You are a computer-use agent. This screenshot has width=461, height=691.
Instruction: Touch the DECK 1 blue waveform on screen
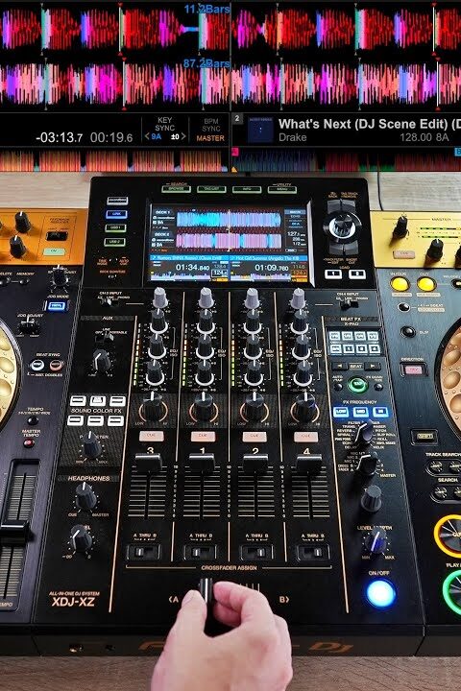(229, 219)
